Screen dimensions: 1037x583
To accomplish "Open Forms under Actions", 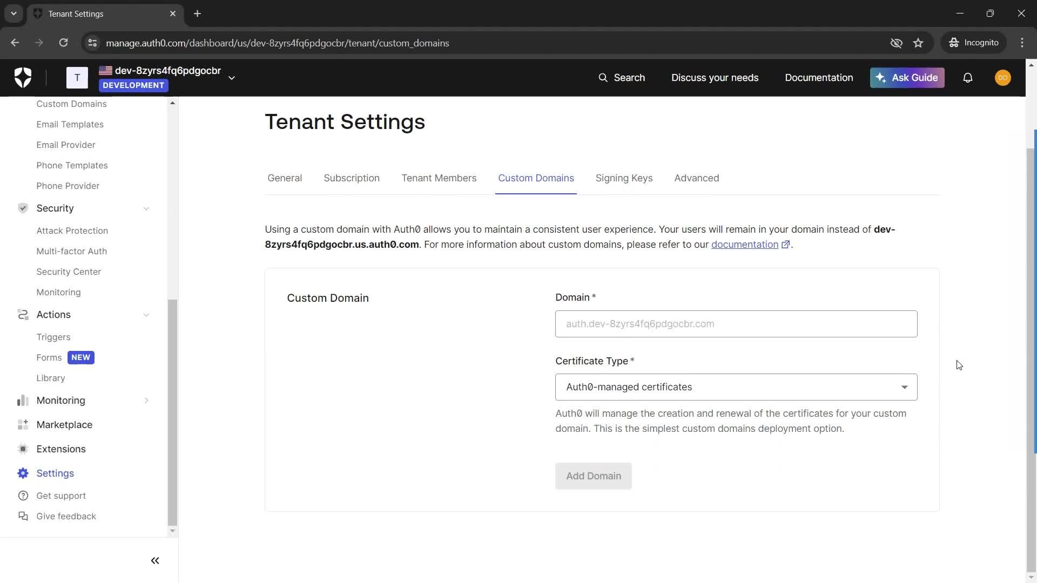I will click(x=49, y=357).
